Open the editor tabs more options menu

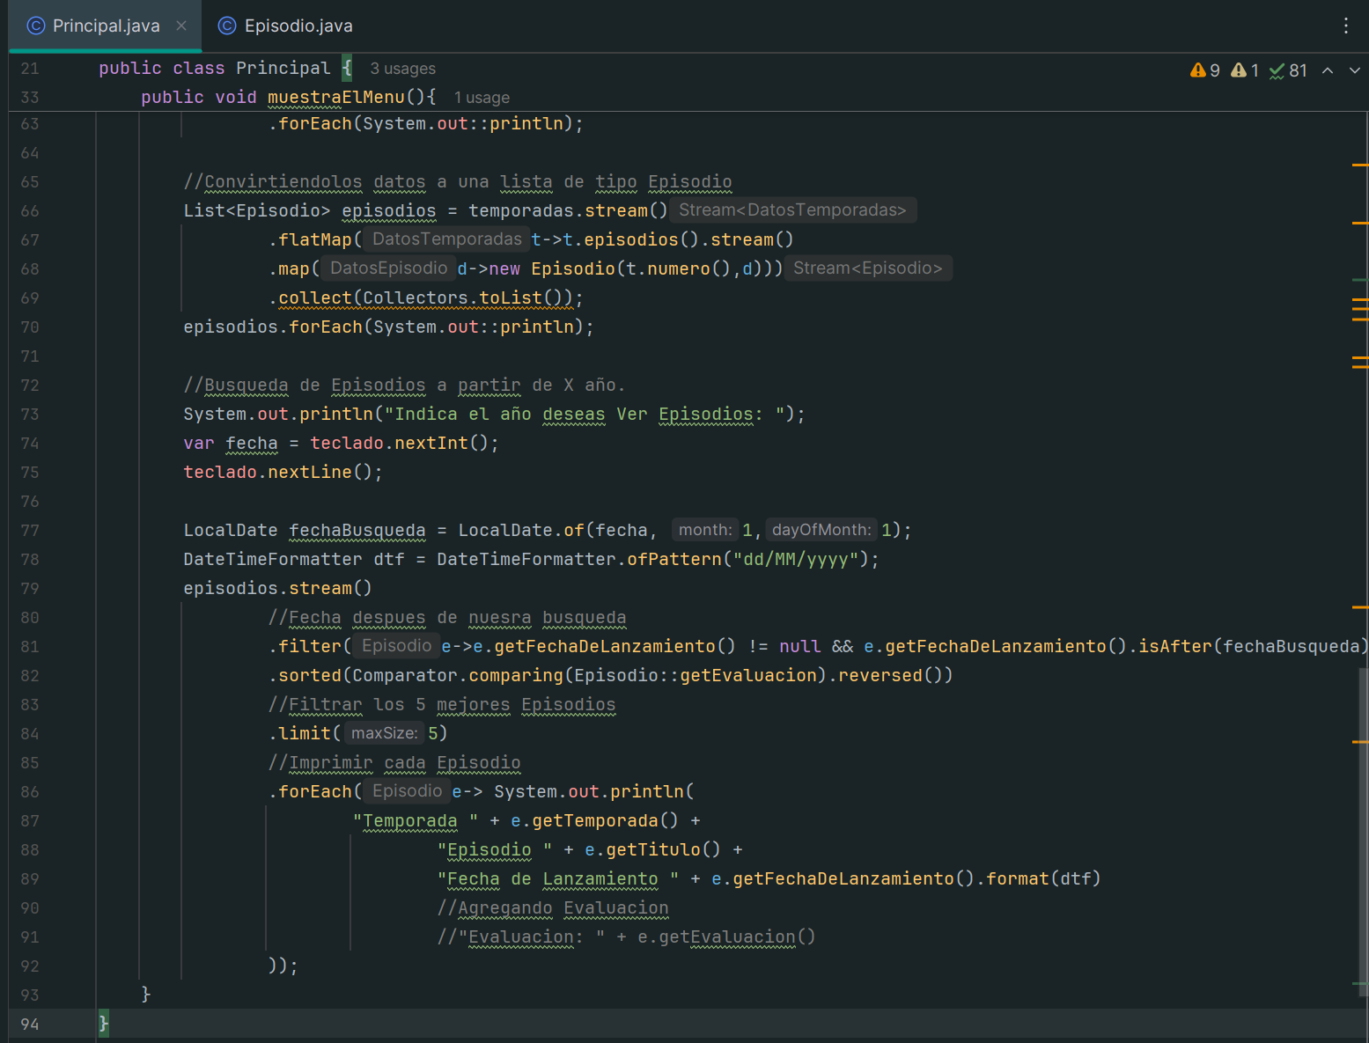[1345, 26]
